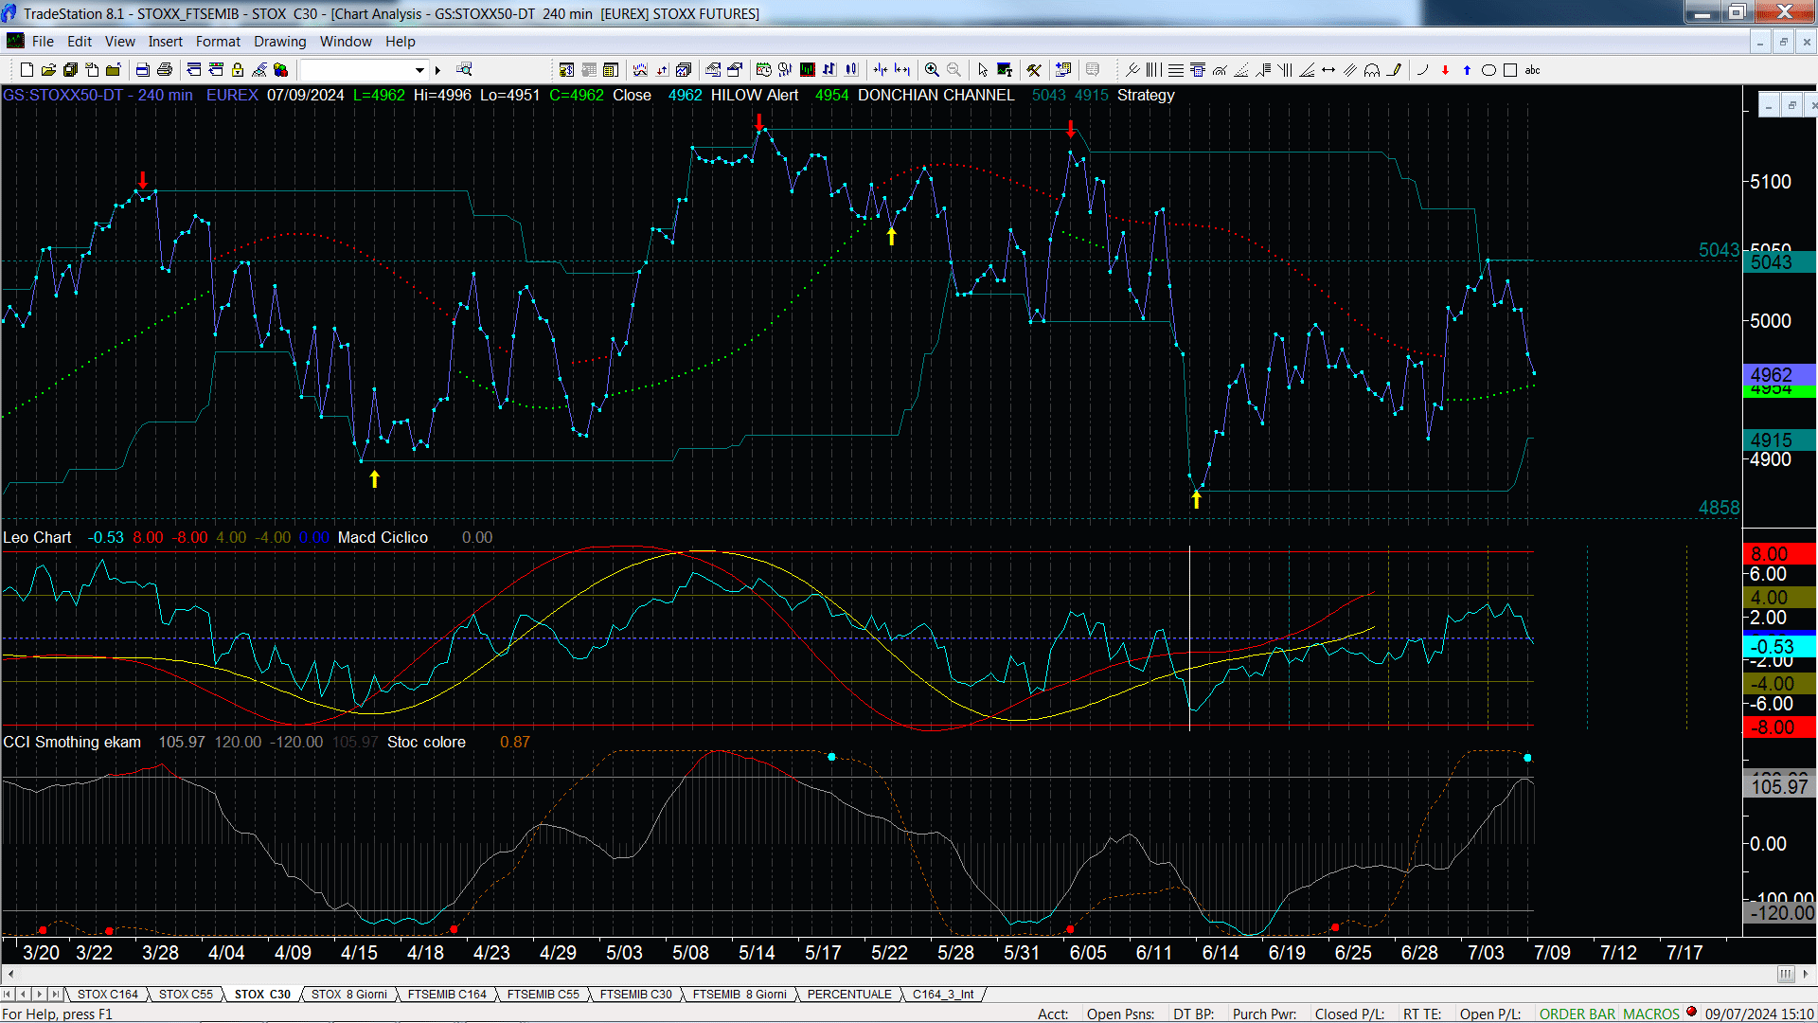Select the pencil trendline drawing tool
Image resolution: width=1818 pixels, height=1023 pixels.
1395,69
